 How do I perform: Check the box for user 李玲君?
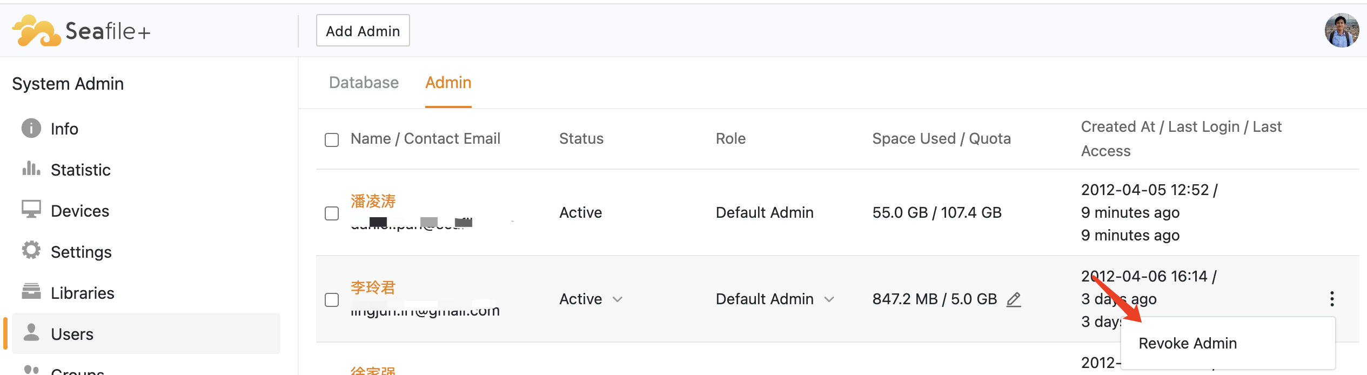pyautogui.click(x=332, y=300)
